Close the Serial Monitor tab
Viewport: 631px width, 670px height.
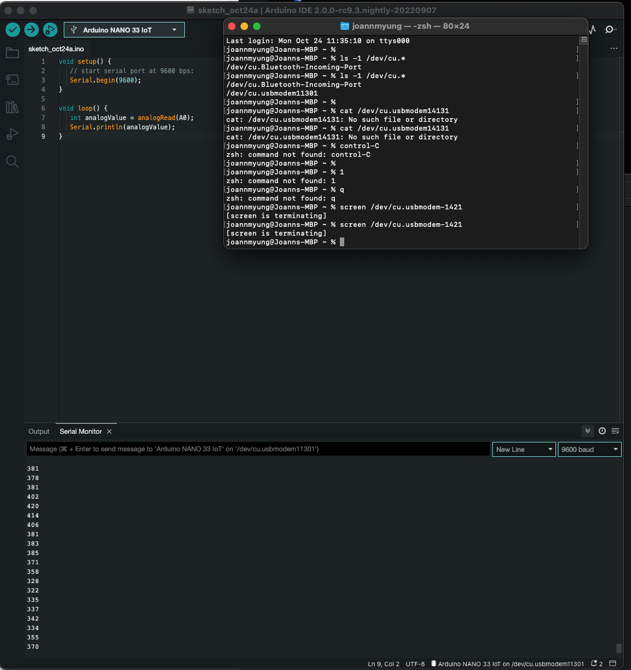coord(109,431)
